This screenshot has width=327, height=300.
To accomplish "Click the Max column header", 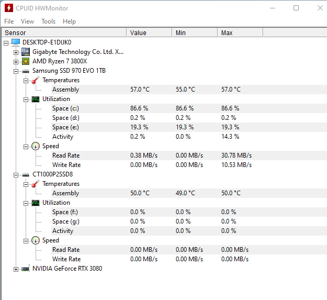I will [240, 33].
